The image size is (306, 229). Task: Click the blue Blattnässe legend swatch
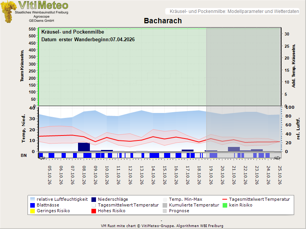tap(33, 205)
